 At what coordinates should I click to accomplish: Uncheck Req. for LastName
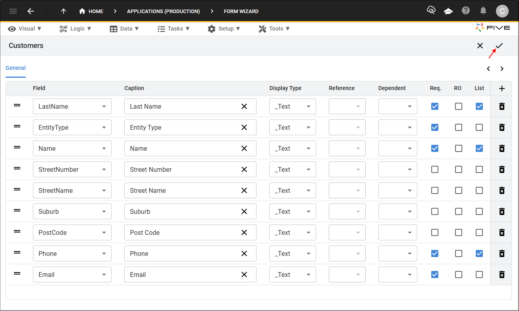pos(435,106)
